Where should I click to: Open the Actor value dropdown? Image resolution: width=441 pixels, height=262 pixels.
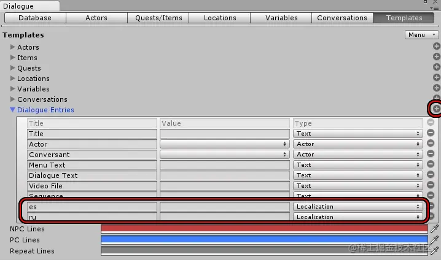tap(224, 144)
